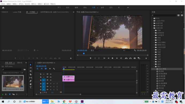Go to In point in Program Monitor
This screenshot has width=185, height=104.
tap(104, 58)
